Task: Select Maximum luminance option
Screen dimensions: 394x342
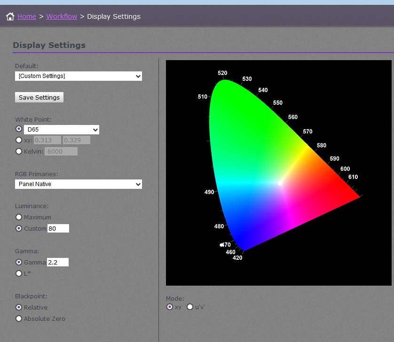Action: (19, 217)
